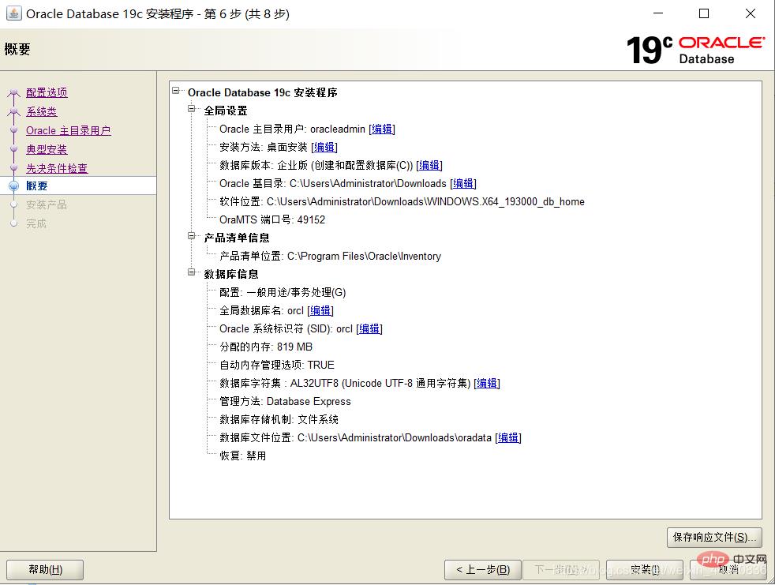Edit the 数据库文件位置 oradata path

tap(508, 437)
